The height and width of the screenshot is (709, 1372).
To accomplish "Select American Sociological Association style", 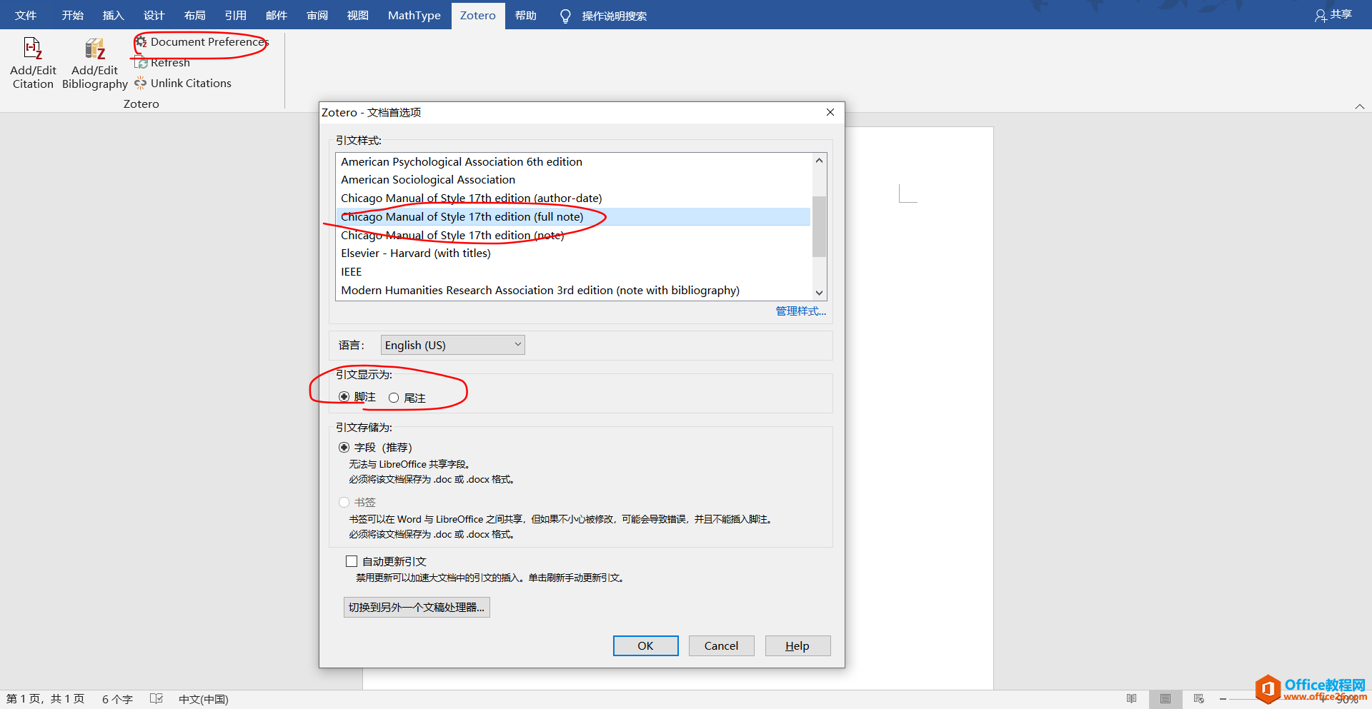I will point(573,180).
